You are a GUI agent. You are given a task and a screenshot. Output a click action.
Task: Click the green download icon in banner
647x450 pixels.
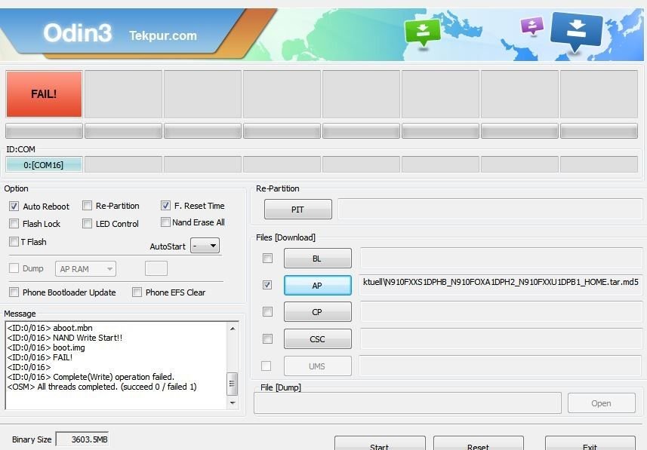[423, 33]
